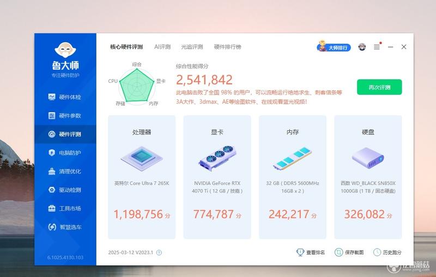Click version date 2025-03-12 V2023.1
Screen dimensions: 436x277
(131, 252)
